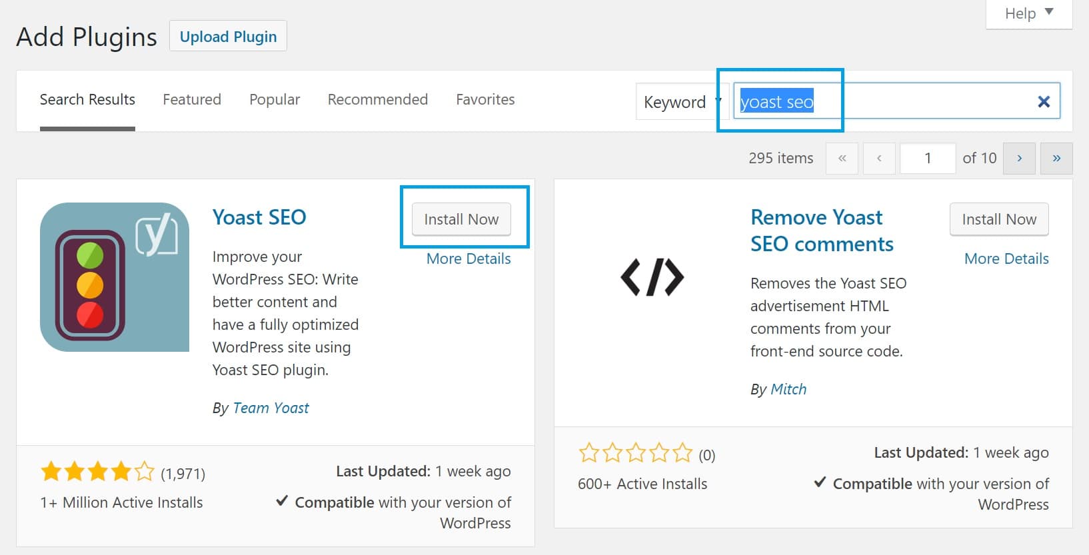Go to the next page of results
1089x555 pixels.
pyautogui.click(x=1019, y=159)
